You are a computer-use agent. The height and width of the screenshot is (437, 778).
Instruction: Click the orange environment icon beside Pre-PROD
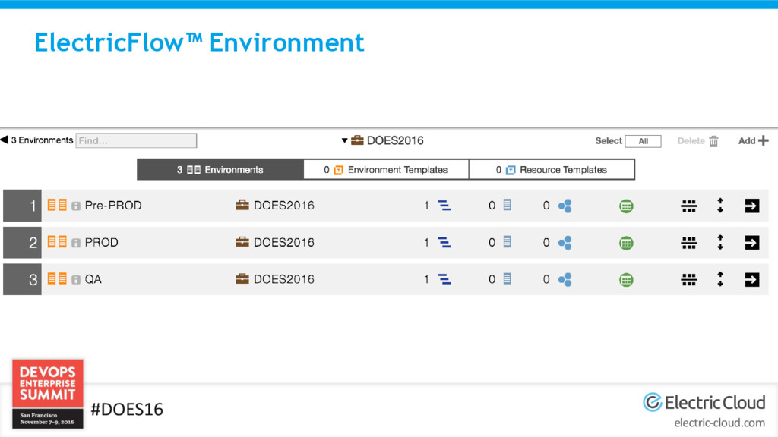57,205
